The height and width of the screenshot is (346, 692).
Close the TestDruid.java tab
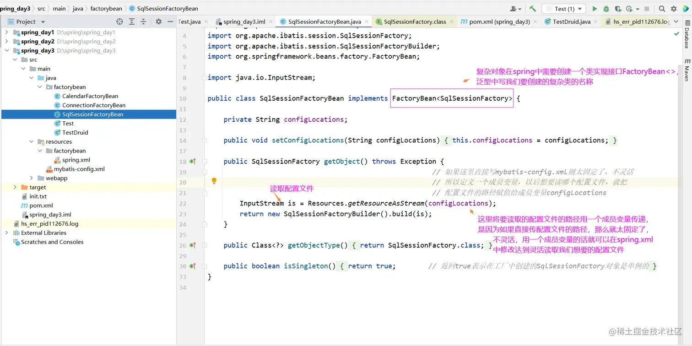595,22
